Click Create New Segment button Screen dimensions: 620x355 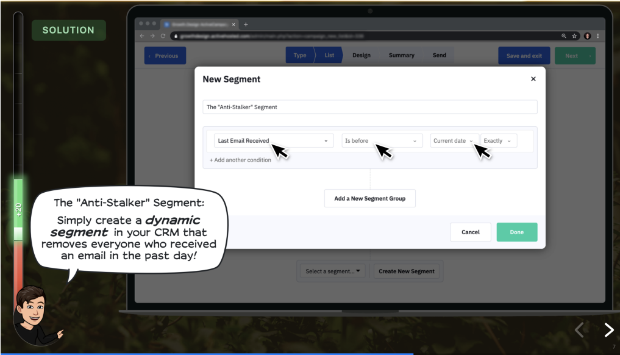(x=407, y=271)
